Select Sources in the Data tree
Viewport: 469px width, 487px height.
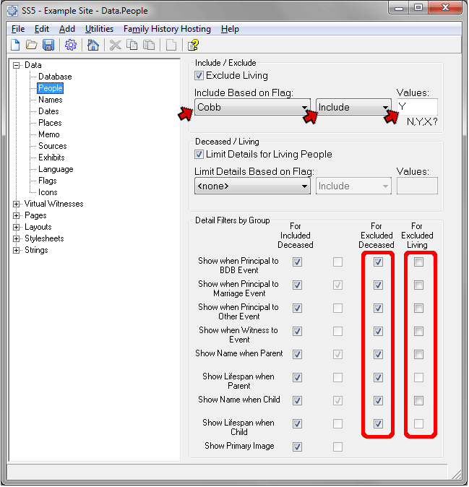pyautogui.click(x=52, y=146)
